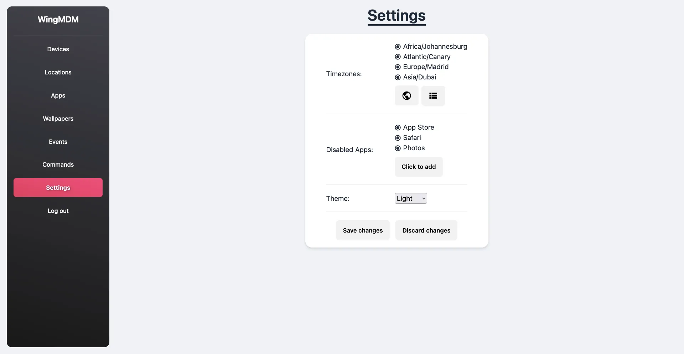View the Events page
Screen dimensions: 684x354
[58, 141]
